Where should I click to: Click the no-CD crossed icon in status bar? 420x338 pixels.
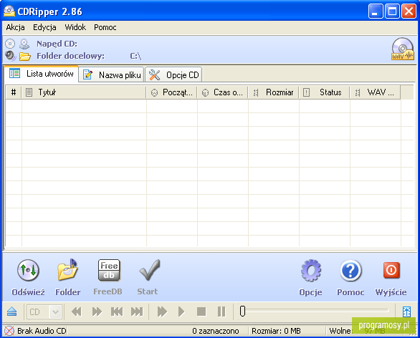[x=9, y=331]
